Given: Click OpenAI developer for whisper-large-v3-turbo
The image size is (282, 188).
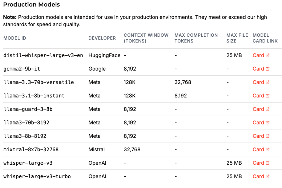Looking at the screenshot, I should pyautogui.click(x=97, y=176).
